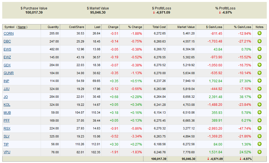This screenshot has height=163, width=269.
Task: Click the green plus icon for DBC
Action: tap(259, 41)
